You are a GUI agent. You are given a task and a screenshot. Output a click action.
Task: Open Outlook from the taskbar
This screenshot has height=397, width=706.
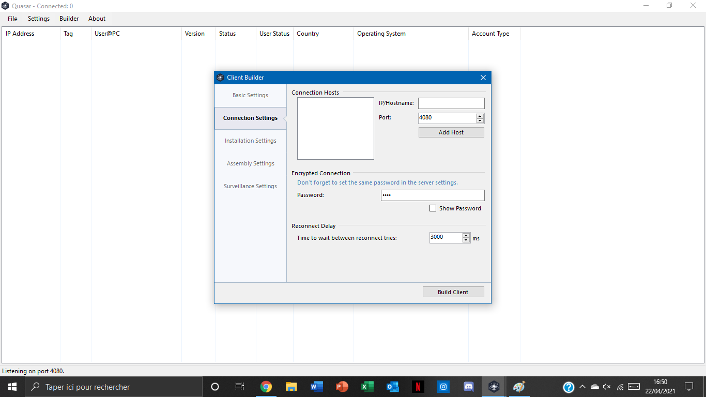click(x=393, y=387)
